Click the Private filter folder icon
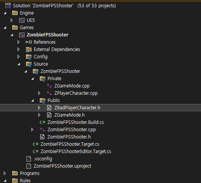 pos(42,79)
